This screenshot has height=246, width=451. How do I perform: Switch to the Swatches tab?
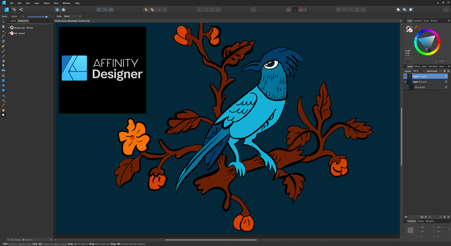coord(418,21)
